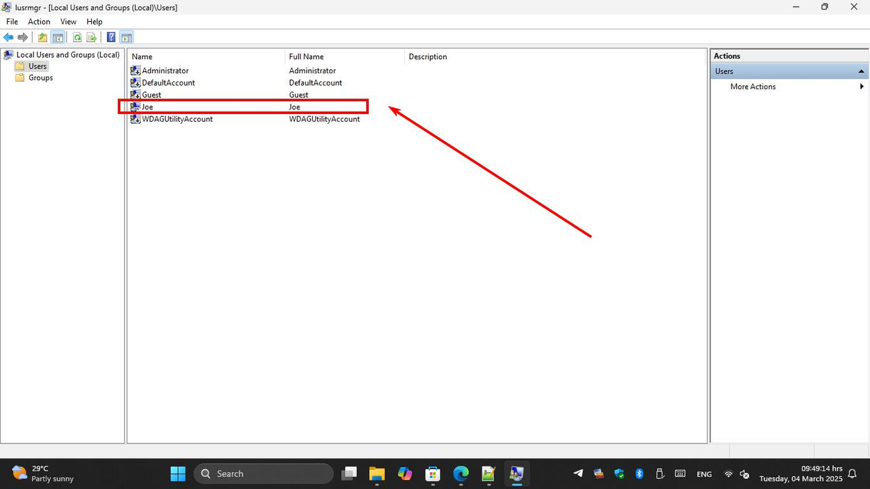Screen dimensions: 870x489
Task: Open the Windows Start menu
Action: click(x=178, y=473)
